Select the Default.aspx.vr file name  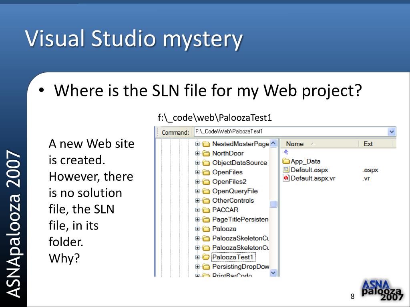click(313, 179)
